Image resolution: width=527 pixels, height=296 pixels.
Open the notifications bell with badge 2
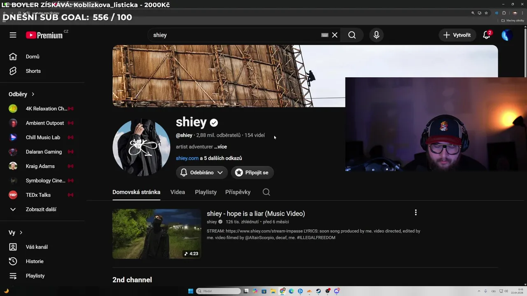(487, 35)
